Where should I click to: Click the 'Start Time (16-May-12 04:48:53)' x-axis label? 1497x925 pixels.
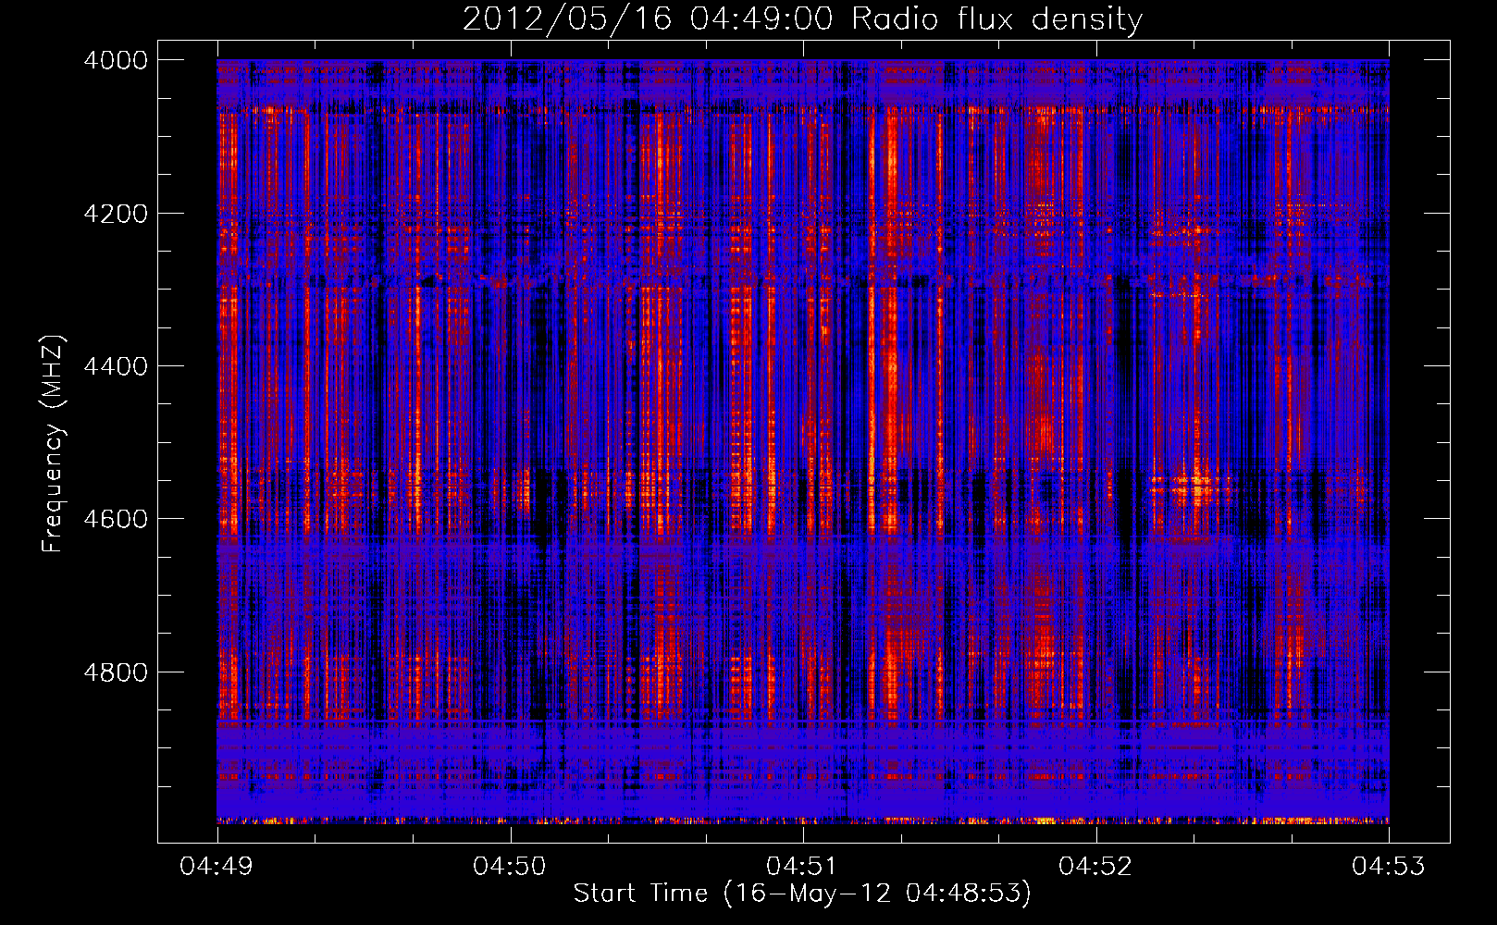pos(802,894)
